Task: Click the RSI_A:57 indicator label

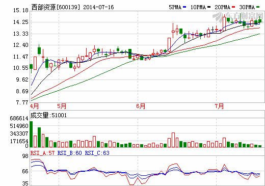Action: 42,153
